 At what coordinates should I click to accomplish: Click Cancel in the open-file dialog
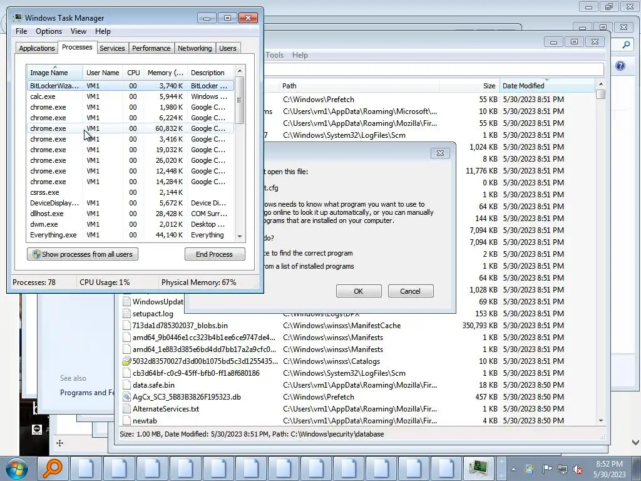pyautogui.click(x=411, y=291)
